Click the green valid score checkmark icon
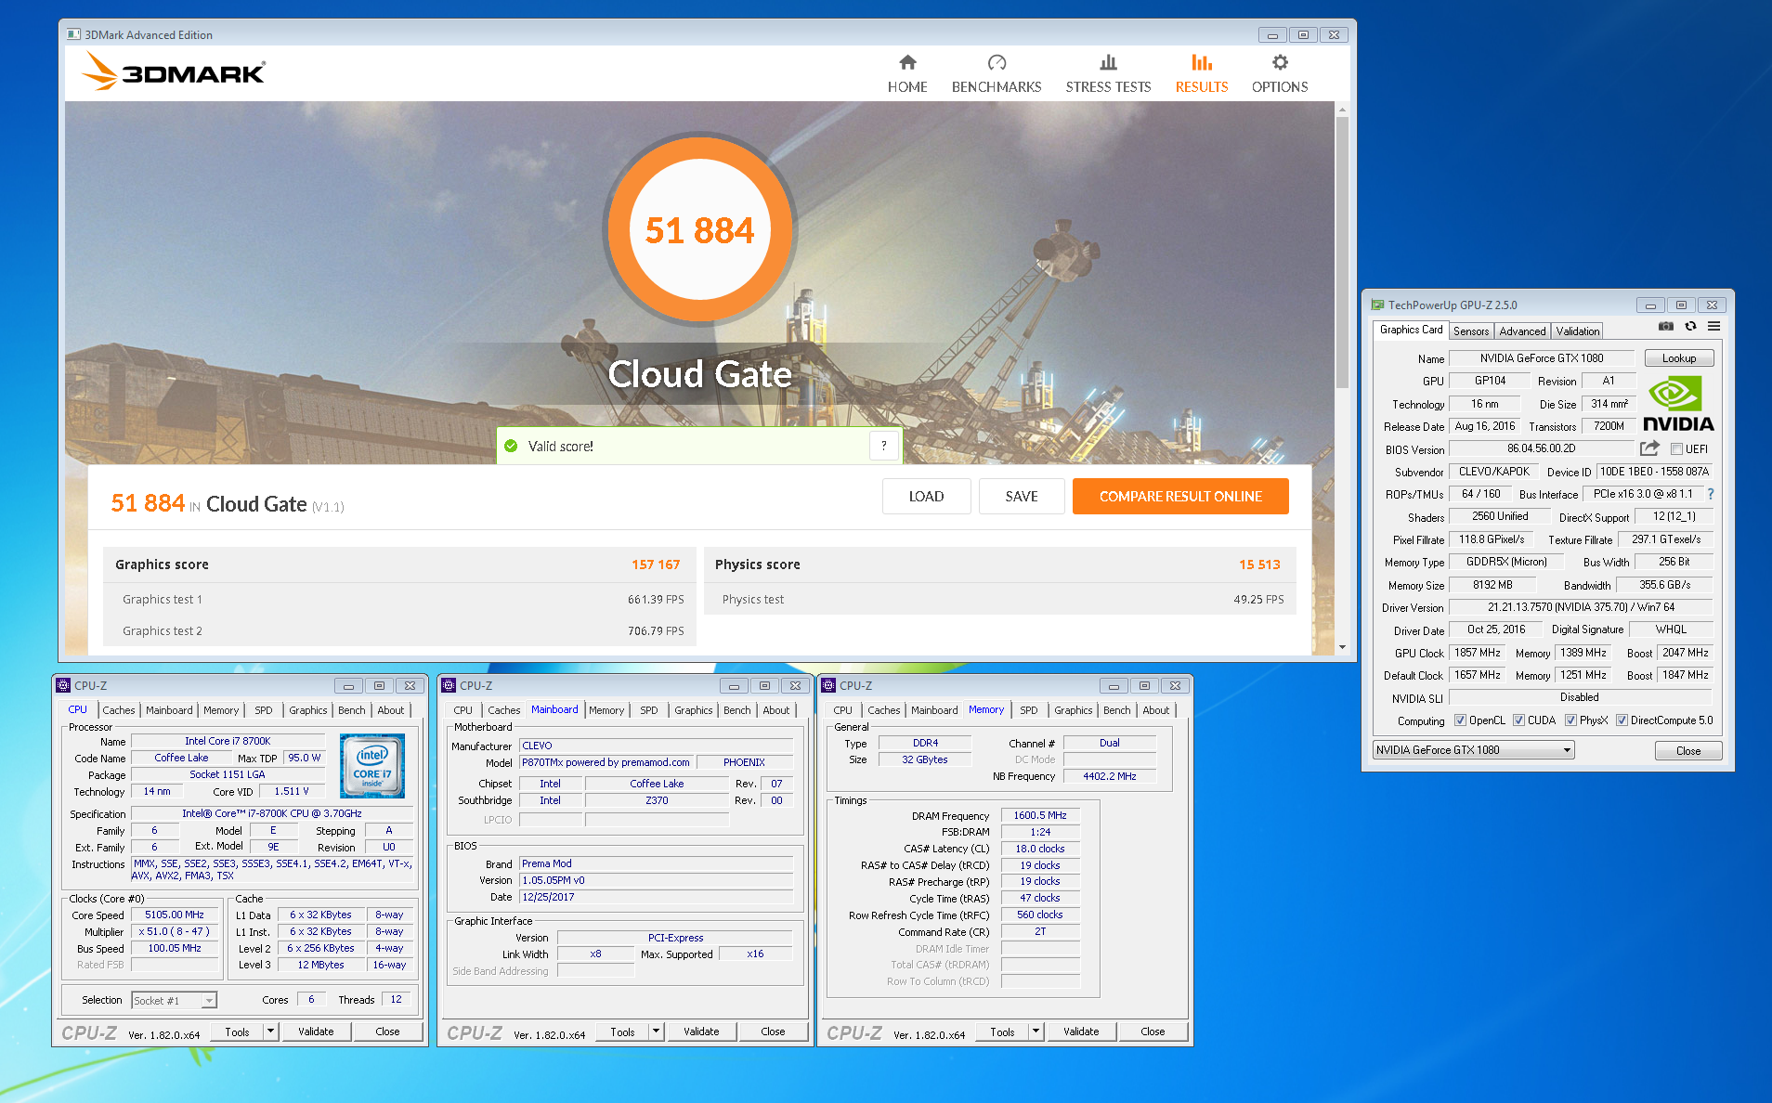Screen dimensions: 1772x1103 coord(511,447)
